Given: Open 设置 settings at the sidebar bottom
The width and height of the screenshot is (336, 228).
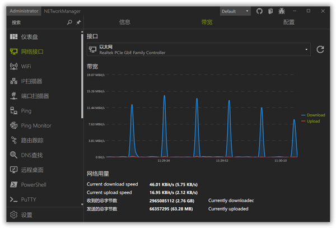Looking at the screenshot, I should (26, 215).
